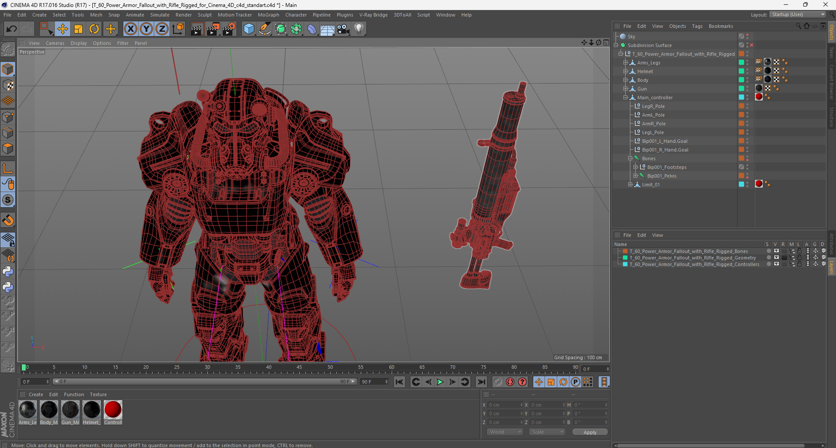Click frame 45 on the timeline
This screenshot has height=448, width=836.
click(x=299, y=367)
